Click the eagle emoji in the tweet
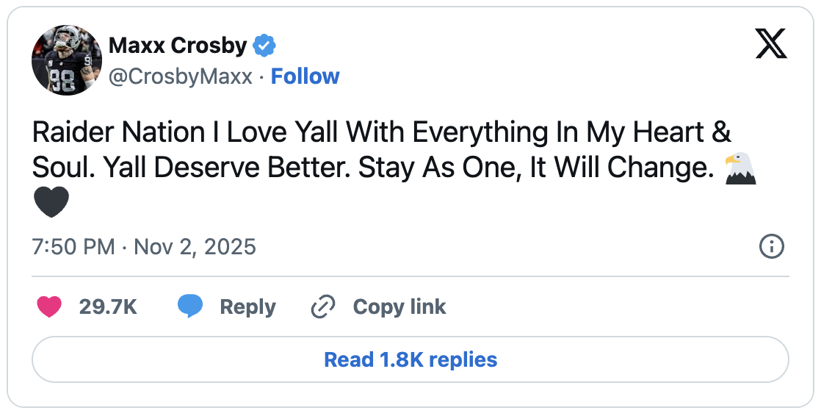This screenshot has height=416, width=821. (741, 168)
